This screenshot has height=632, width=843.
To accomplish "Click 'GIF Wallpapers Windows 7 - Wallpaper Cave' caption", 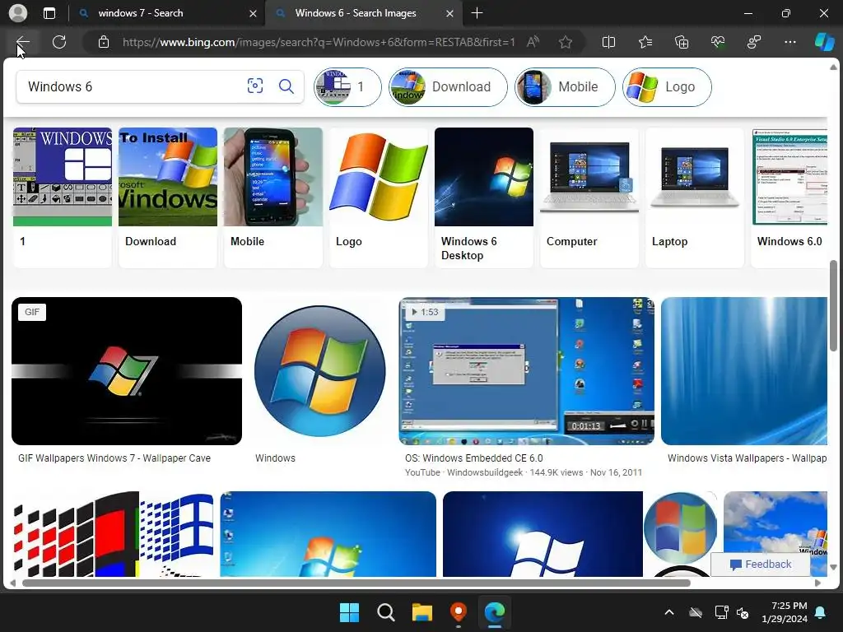I will (114, 458).
